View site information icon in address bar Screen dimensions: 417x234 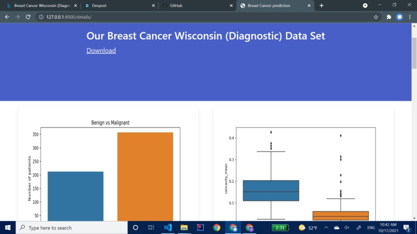41,17
